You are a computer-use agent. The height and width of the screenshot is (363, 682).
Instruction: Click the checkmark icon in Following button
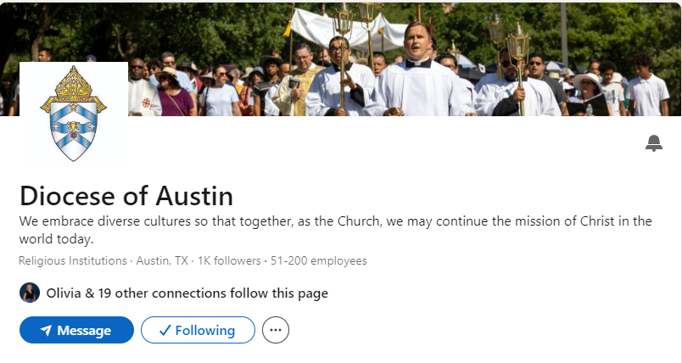click(165, 331)
